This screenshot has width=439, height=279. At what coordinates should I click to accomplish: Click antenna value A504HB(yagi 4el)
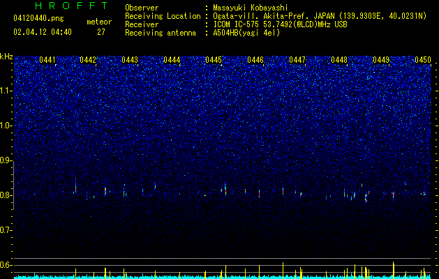click(x=246, y=33)
